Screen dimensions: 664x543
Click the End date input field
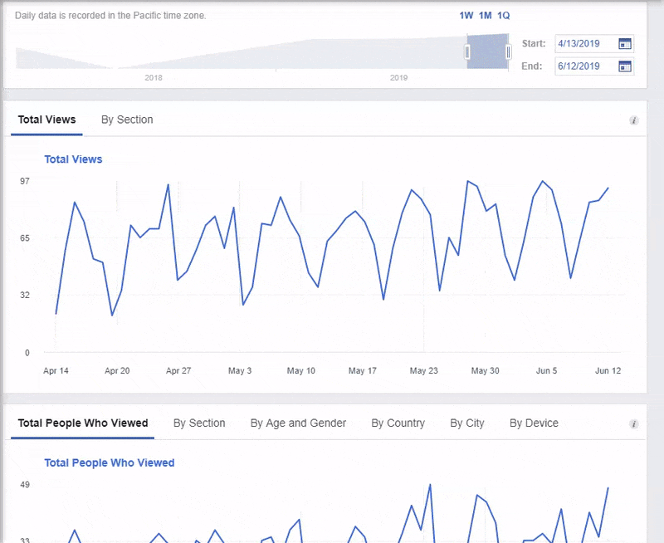coord(585,66)
